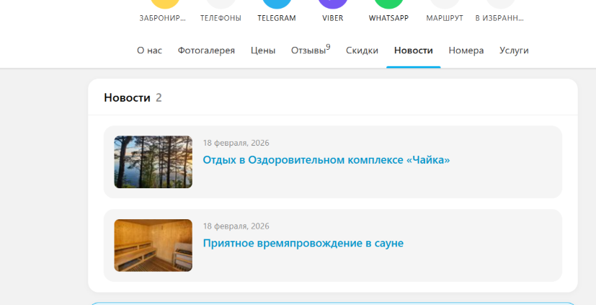Open article Отдых в Оздоровительном комплексе «Чайка»
596x305 pixels.
(x=326, y=160)
